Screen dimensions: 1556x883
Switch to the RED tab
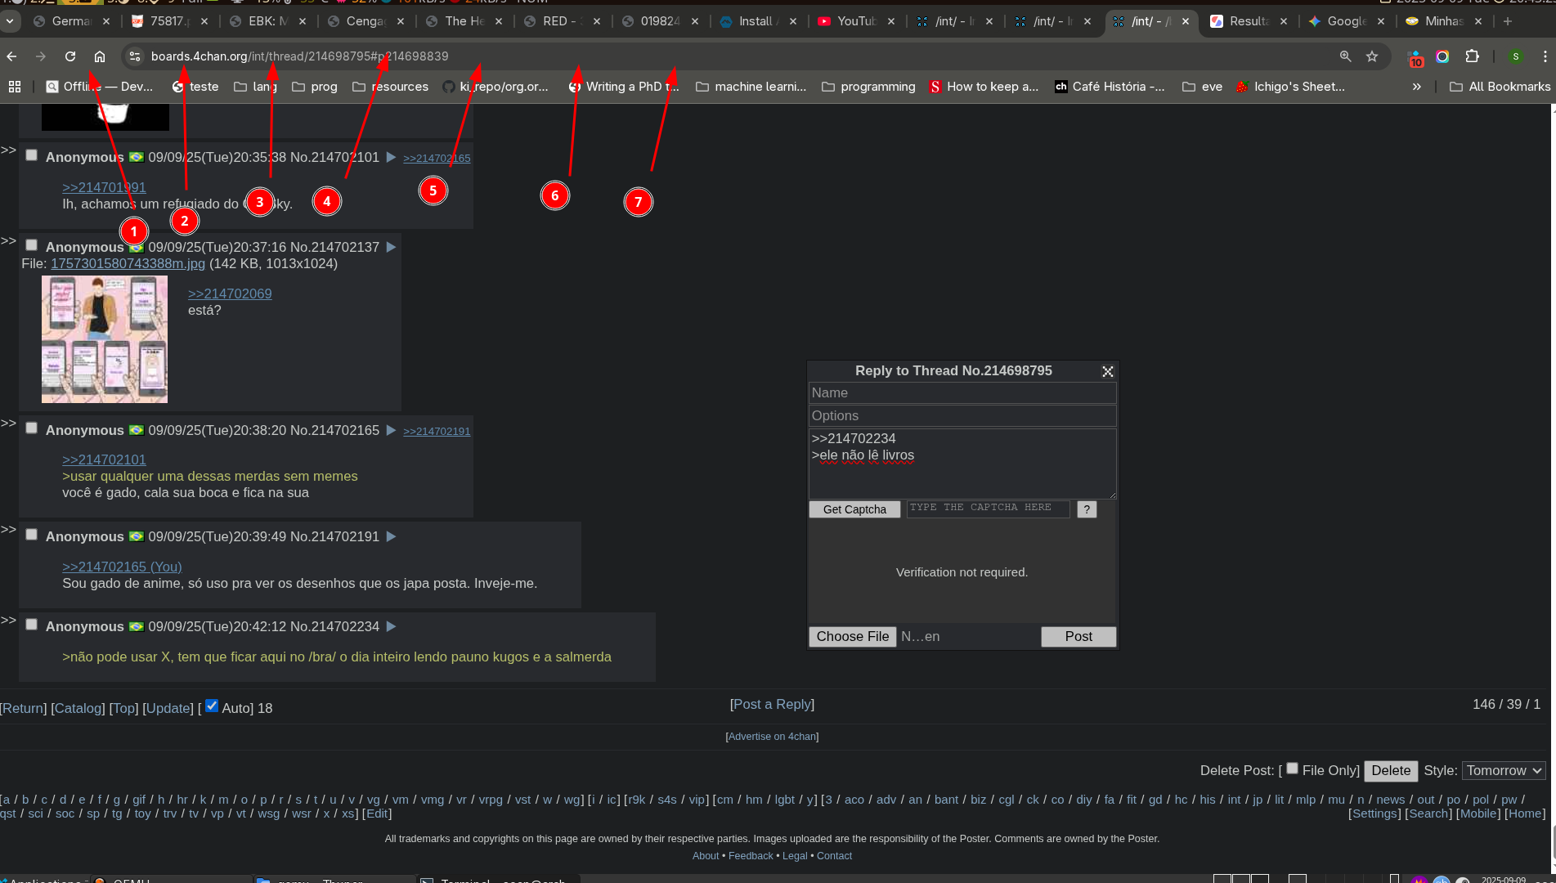(x=561, y=21)
